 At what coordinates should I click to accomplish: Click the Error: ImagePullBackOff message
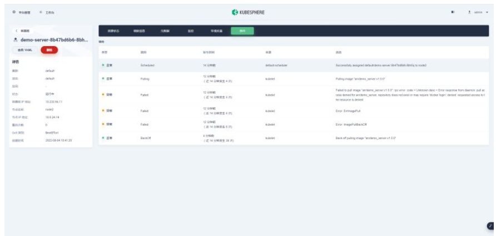[x=350, y=124]
